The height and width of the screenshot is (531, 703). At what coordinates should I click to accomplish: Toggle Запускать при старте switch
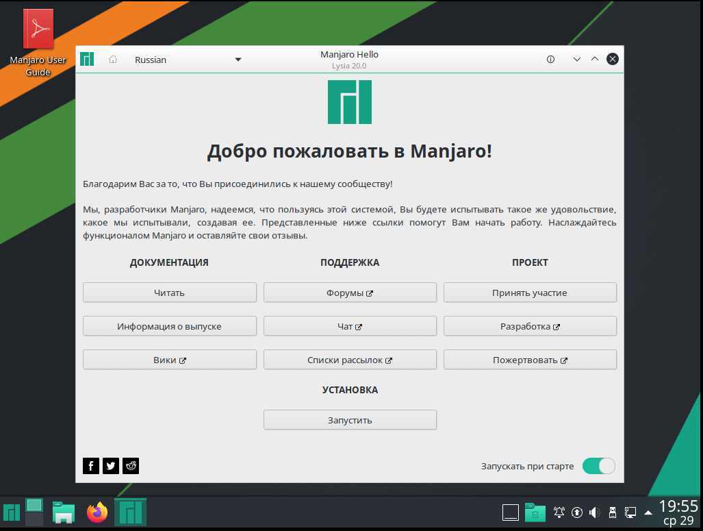coord(598,466)
